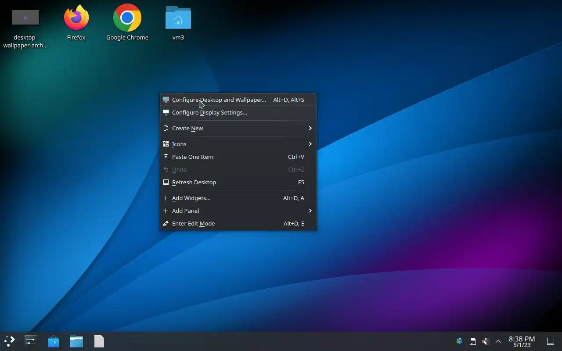Expand the Add Panel submenu

click(x=238, y=211)
